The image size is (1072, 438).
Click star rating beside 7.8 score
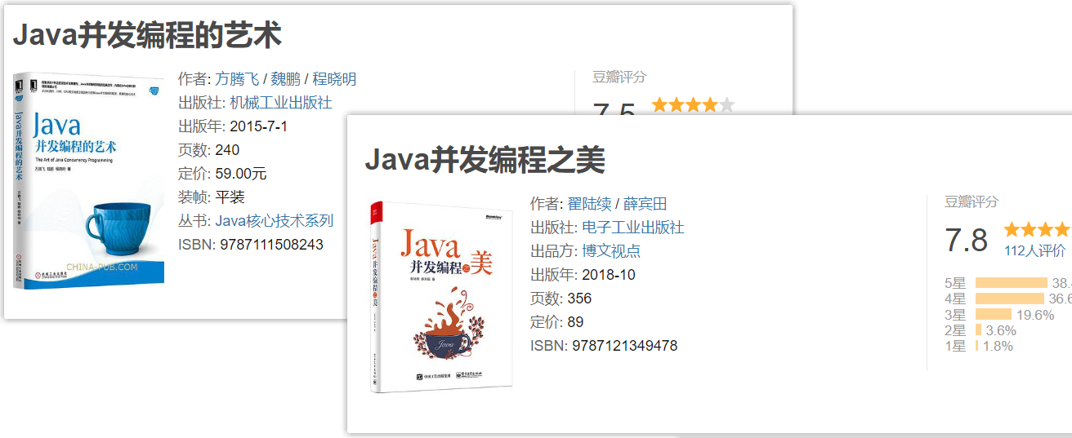[1038, 228]
